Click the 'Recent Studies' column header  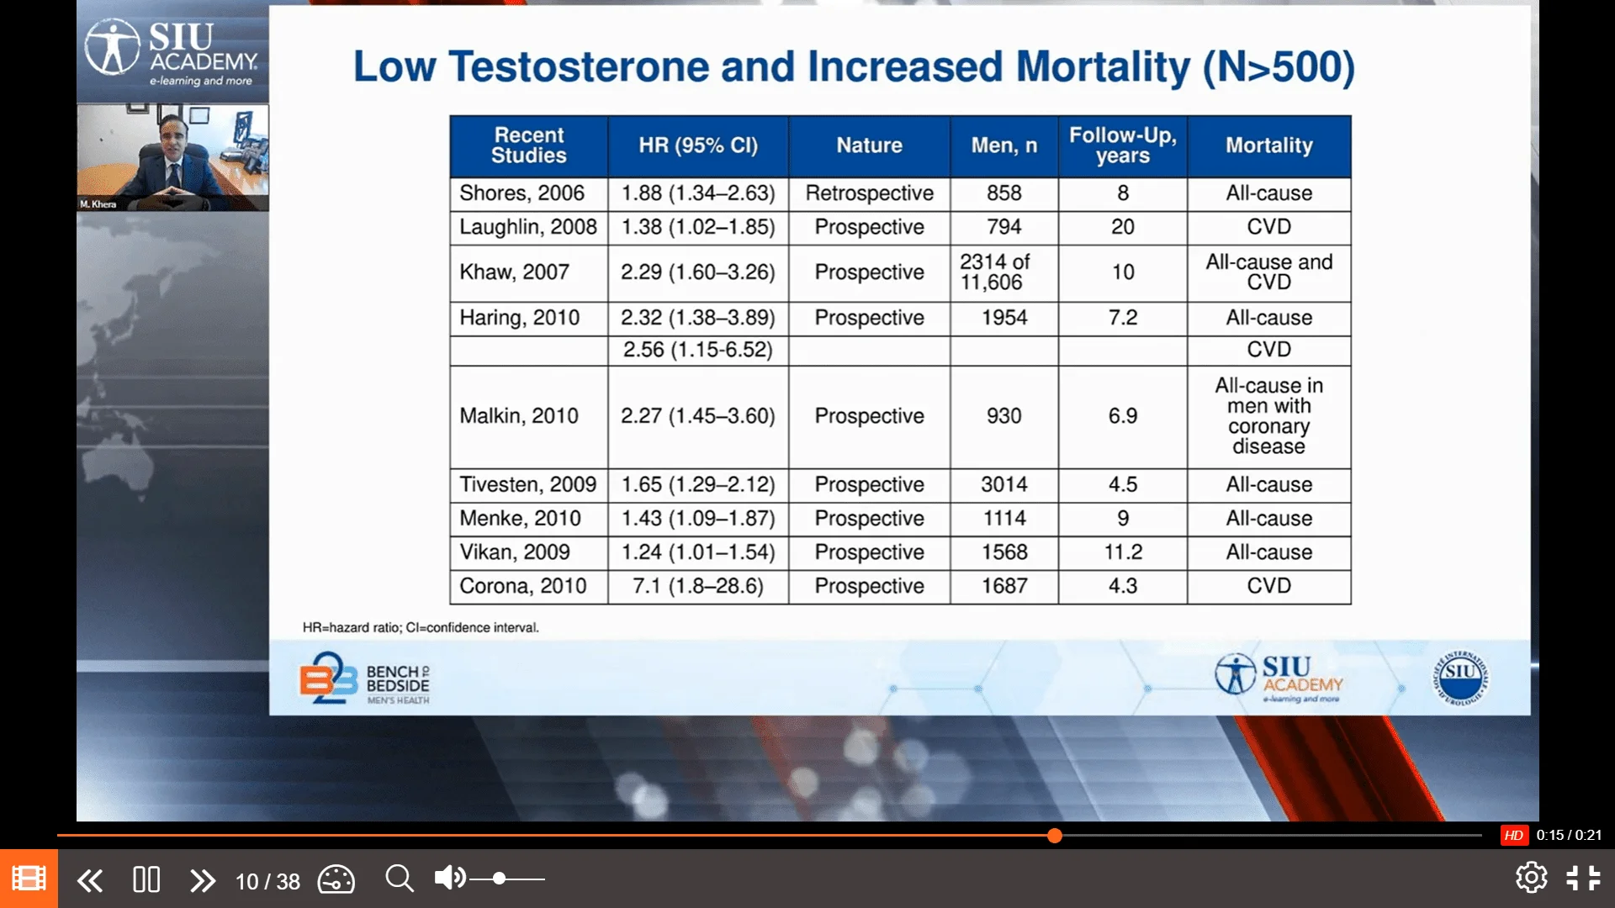pyautogui.click(x=529, y=145)
